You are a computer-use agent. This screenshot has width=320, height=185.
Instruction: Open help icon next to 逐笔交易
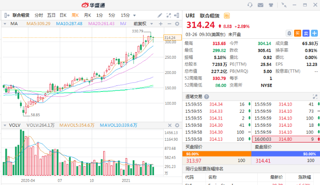pyautogui.click(x=207, y=97)
